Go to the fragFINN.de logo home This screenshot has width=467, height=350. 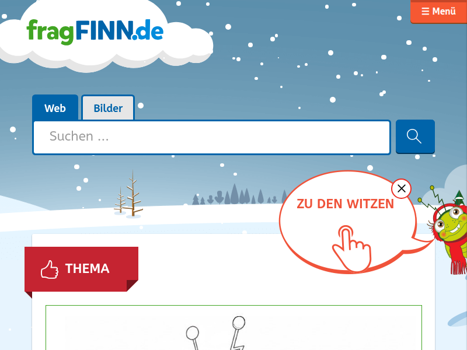[x=95, y=32]
